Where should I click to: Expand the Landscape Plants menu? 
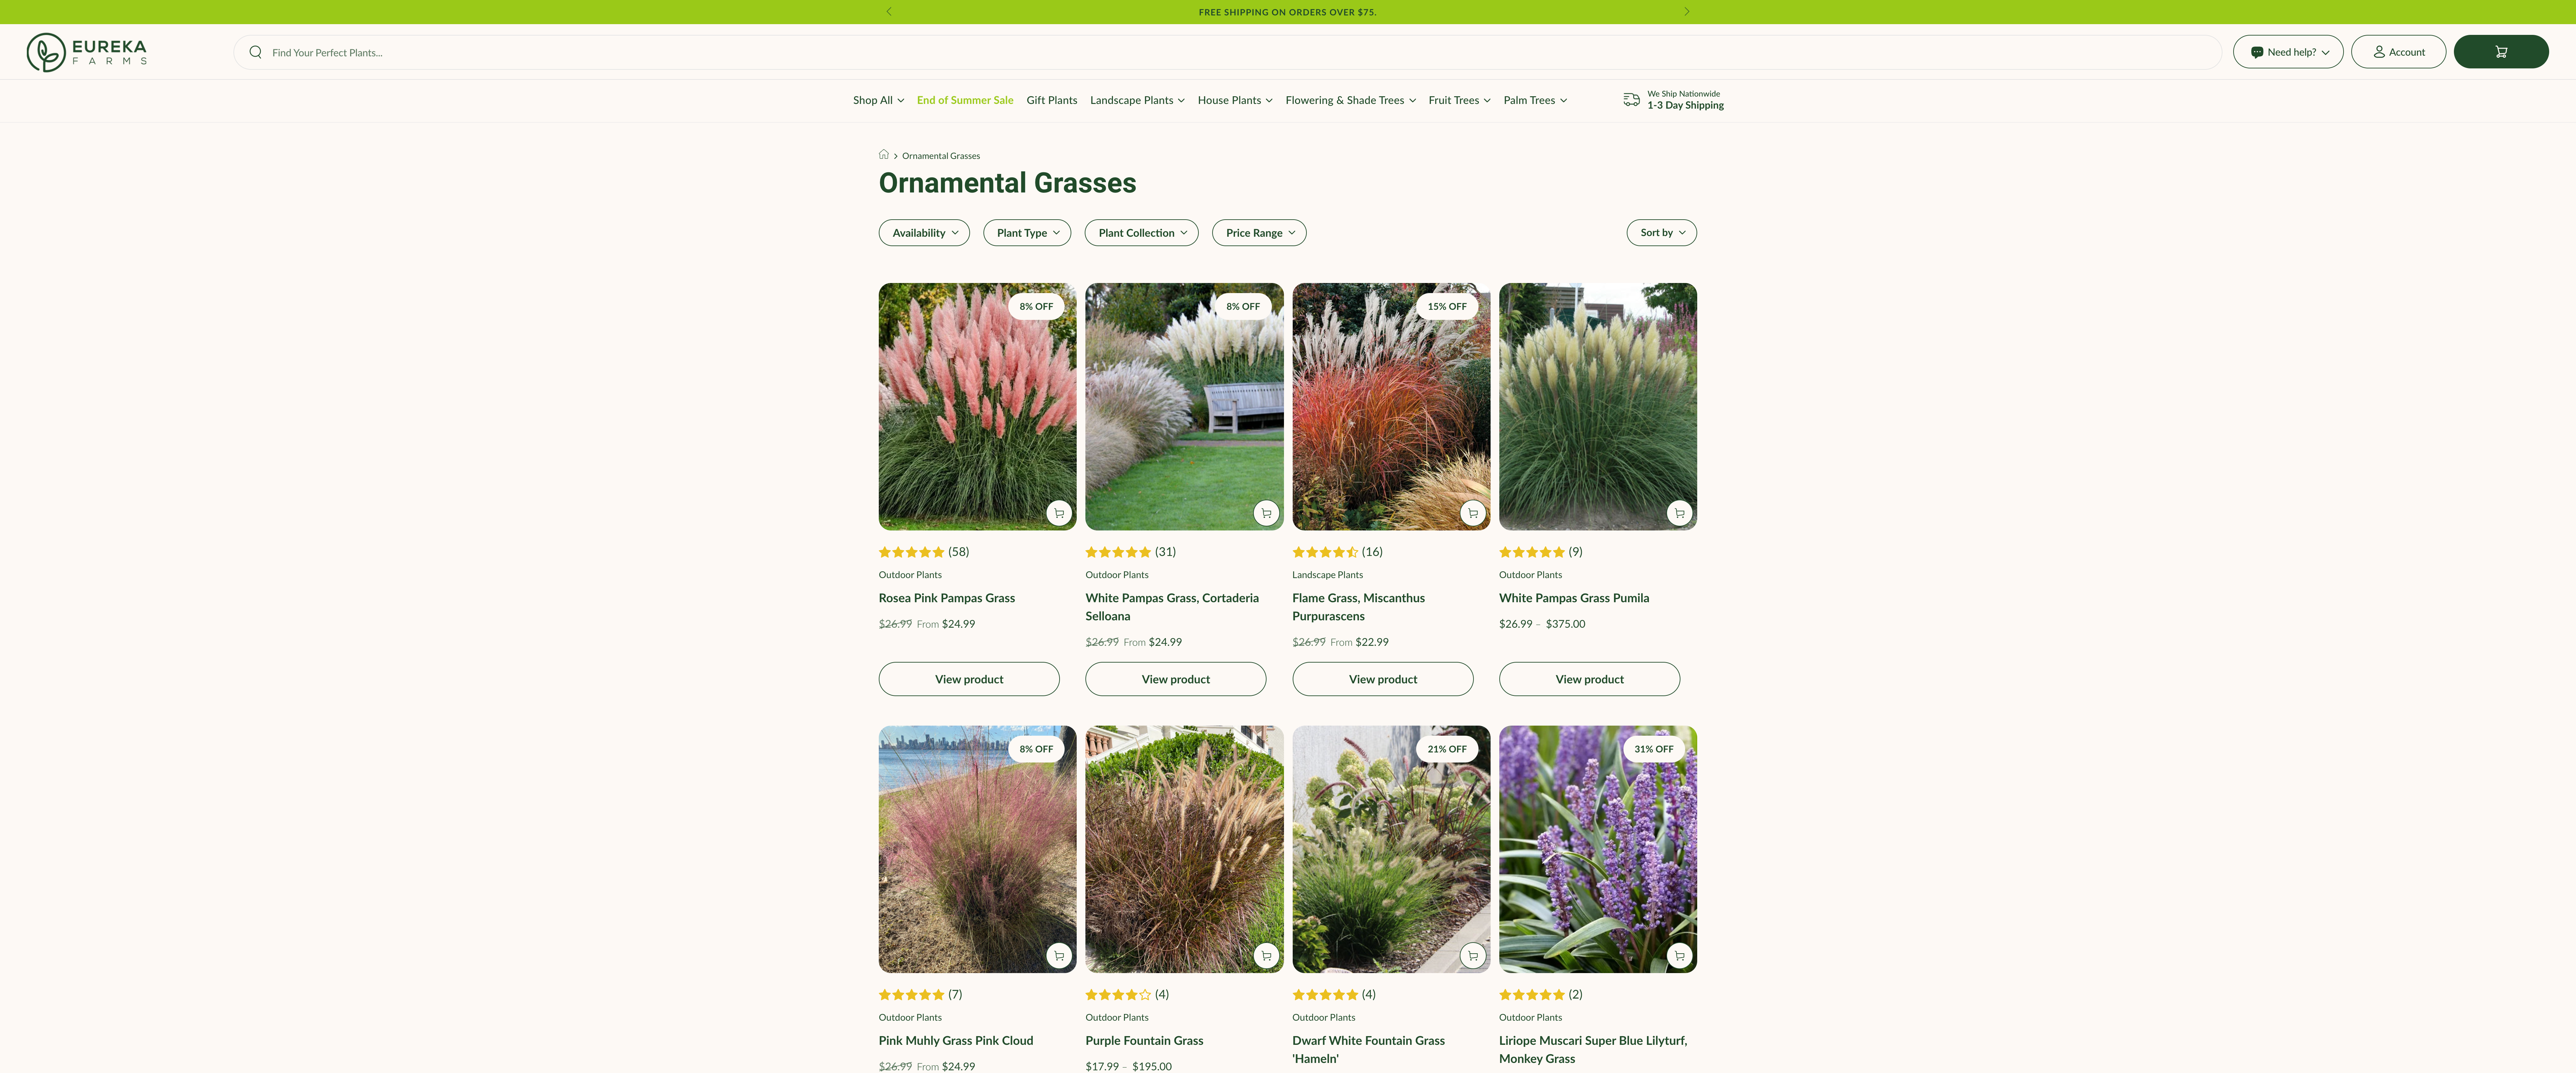pos(1137,100)
